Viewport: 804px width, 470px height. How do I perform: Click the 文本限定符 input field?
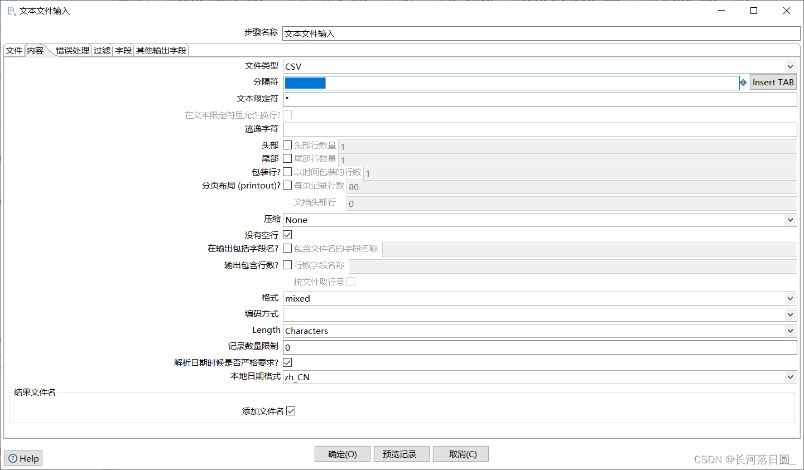tap(540, 99)
